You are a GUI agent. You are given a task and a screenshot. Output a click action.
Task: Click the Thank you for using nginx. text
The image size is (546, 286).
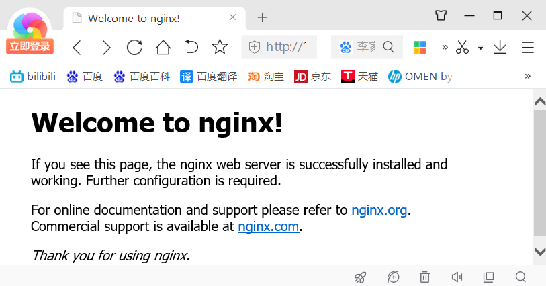pyautogui.click(x=111, y=256)
